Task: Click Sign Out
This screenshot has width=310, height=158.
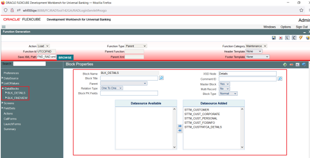Action: (x=302, y=27)
